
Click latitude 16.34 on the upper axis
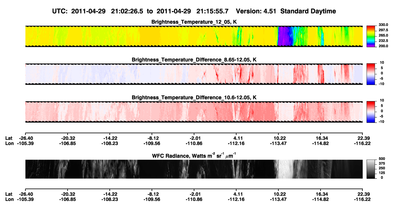click(x=321, y=138)
